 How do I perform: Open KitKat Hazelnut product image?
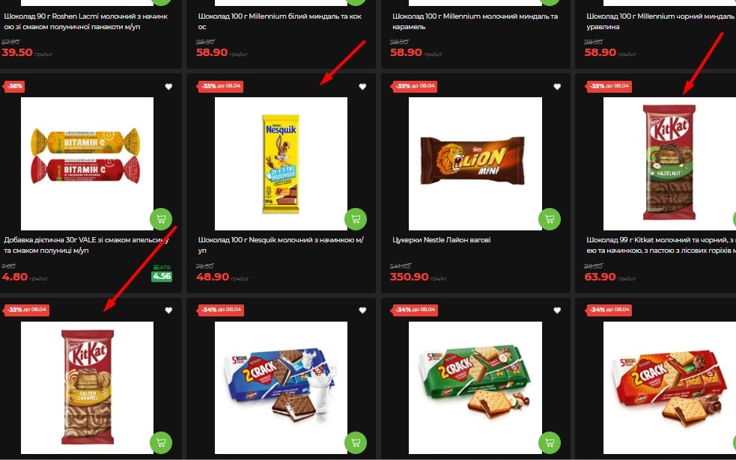click(669, 164)
